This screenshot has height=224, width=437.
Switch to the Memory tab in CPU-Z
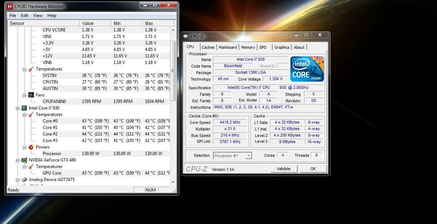[248, 47]
